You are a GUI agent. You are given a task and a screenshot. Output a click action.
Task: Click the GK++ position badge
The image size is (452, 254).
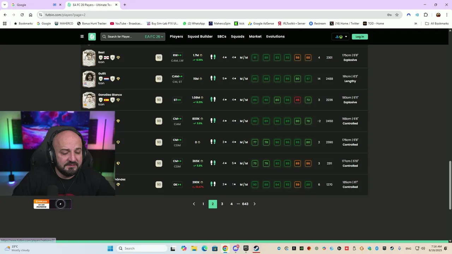point(177,185)
